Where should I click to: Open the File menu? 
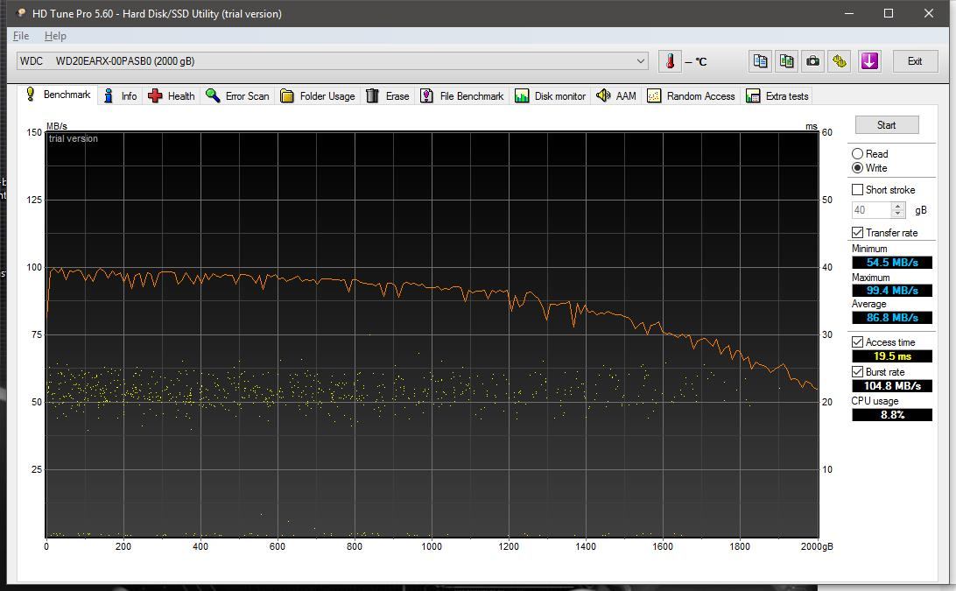click(21, 36)
